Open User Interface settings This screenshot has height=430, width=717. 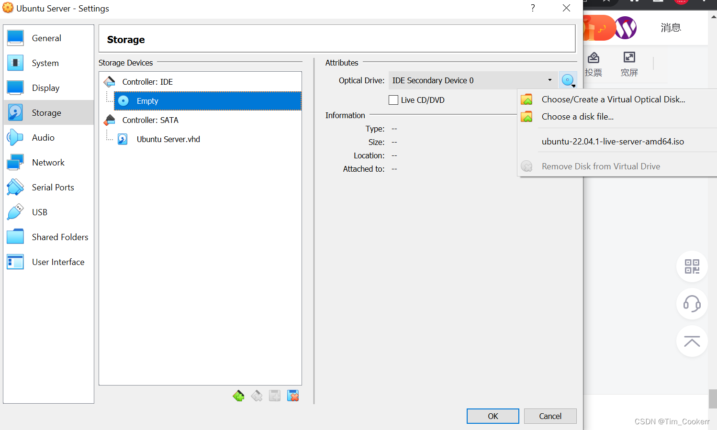tap(48, 262)
